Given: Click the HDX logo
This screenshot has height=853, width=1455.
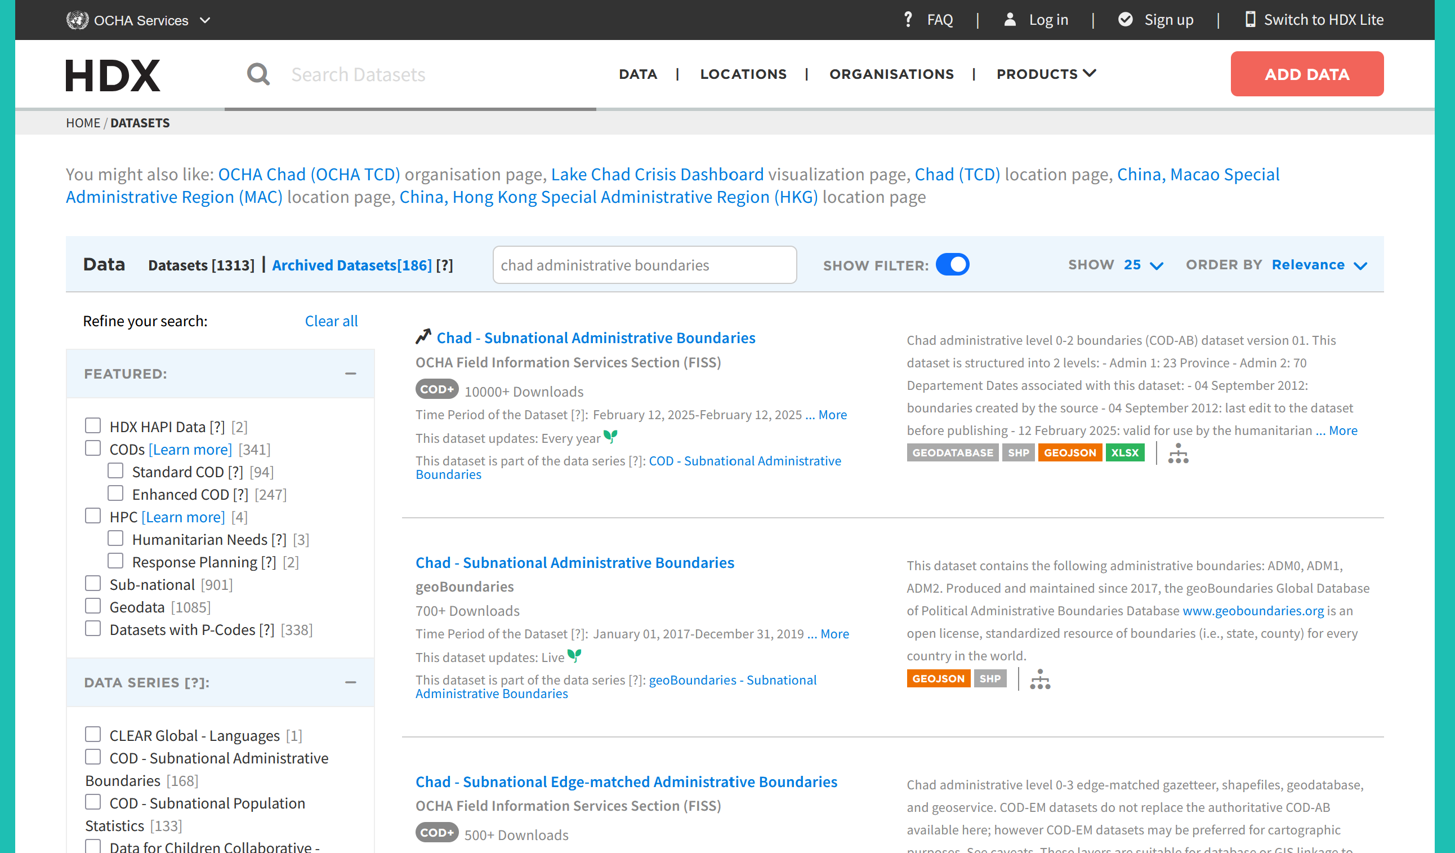Looking at the screenshot, I should (x=113, y=75).
